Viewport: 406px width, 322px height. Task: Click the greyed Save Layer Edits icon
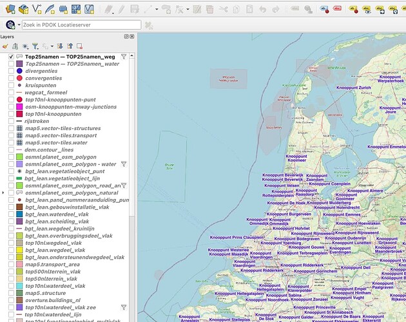click(x=135, y=9)
